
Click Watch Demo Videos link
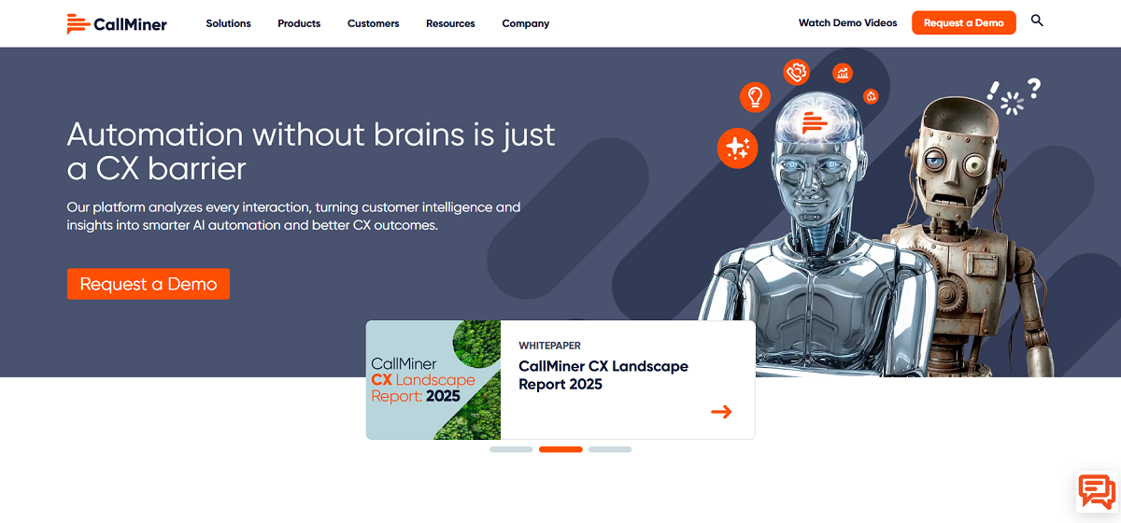pos(847,23)
